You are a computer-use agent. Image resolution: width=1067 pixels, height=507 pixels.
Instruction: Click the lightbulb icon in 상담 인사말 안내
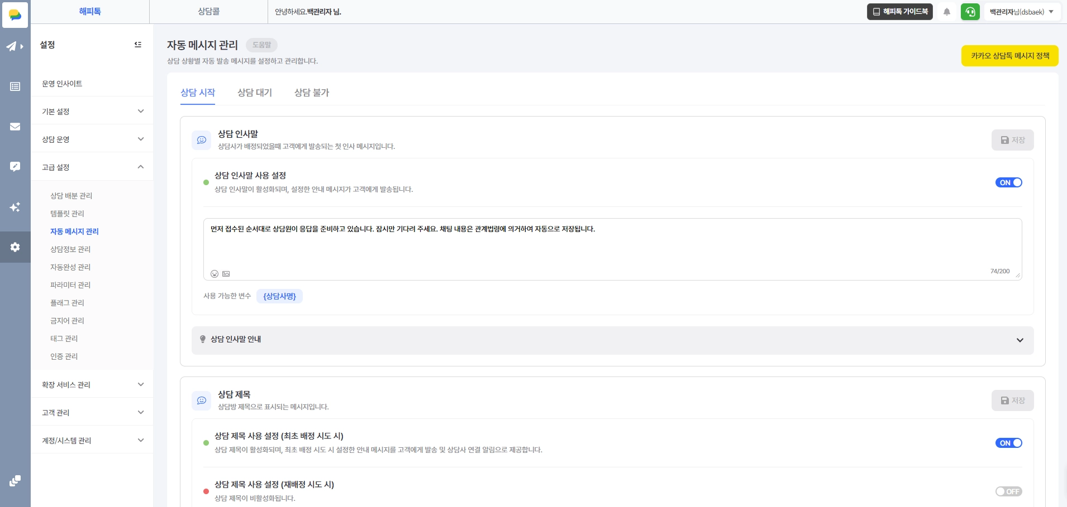tap(203, 339)
